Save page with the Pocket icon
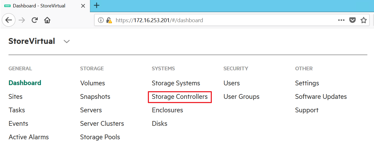 pyautogui.click(x=352, y=20)
